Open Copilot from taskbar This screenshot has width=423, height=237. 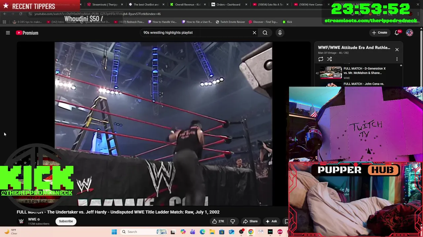point(183,232)
